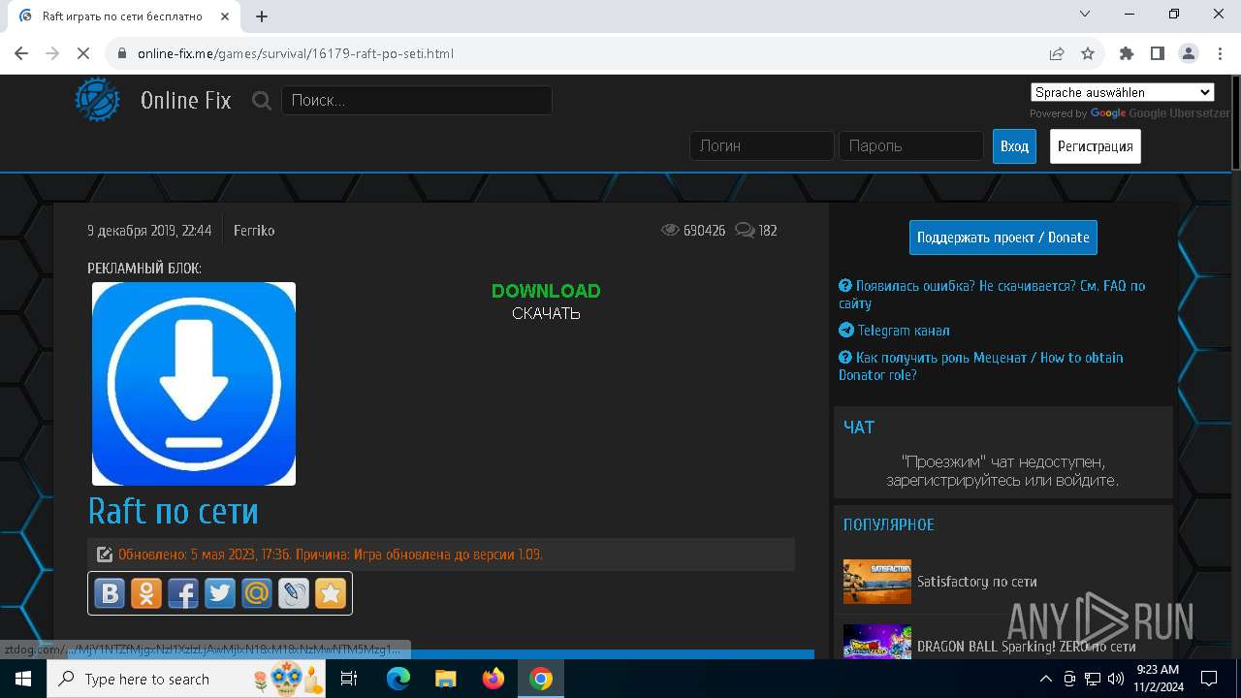The image size is (1241, 698).
Task: Launch Firefox from taskbar
Action: click(493, 679)
